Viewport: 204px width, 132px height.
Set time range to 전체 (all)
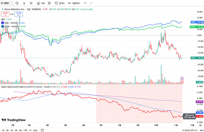[35, 130]
